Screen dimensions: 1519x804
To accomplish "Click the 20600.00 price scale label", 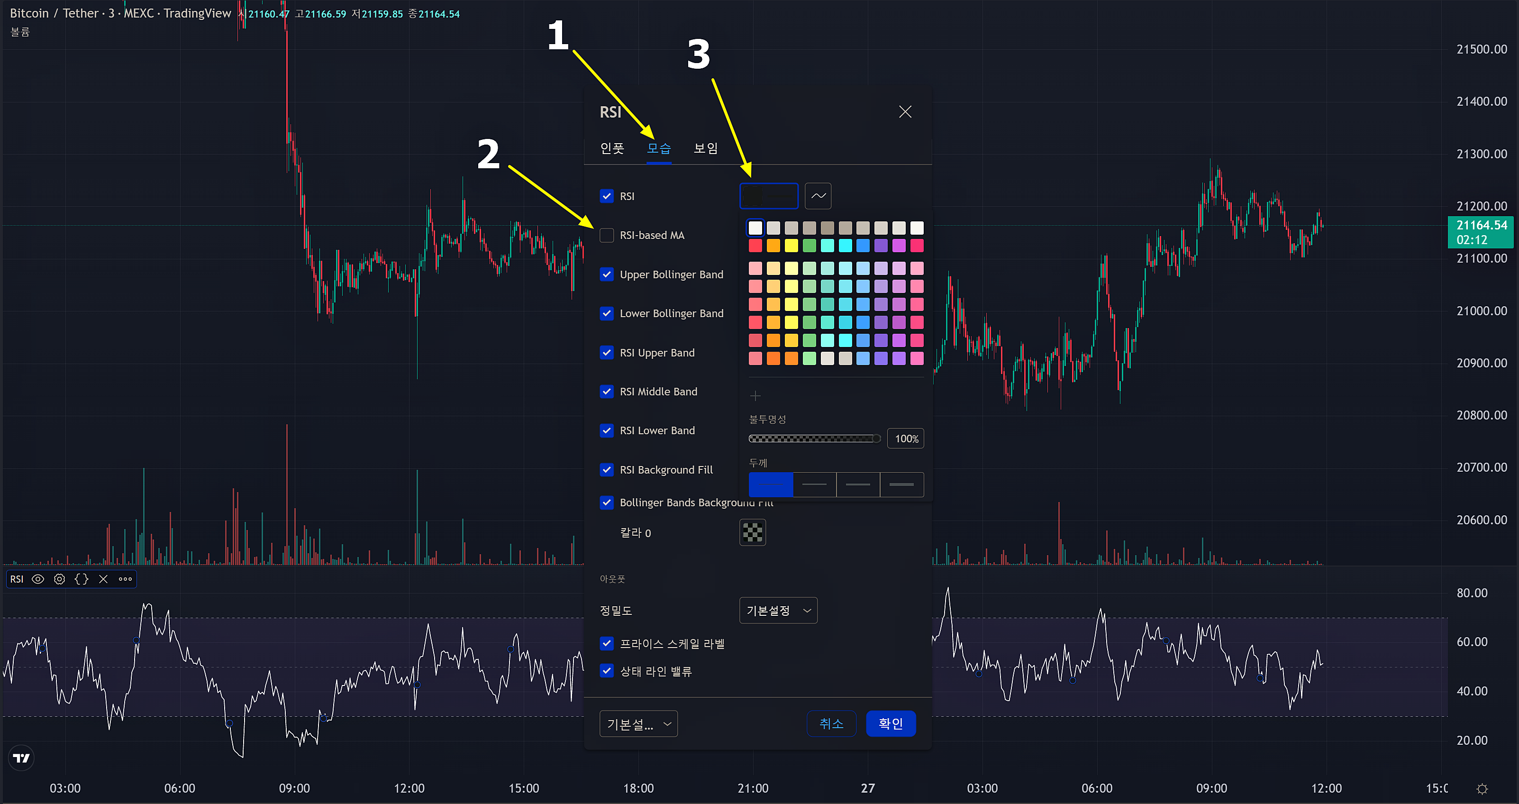I will pyautogui.click(x=1481, y=520).
